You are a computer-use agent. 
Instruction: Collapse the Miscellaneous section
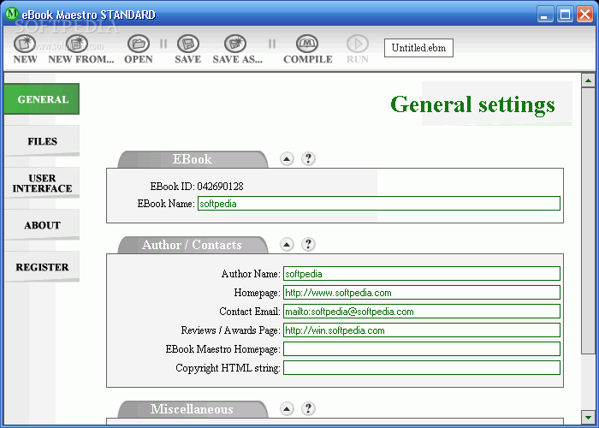[x=287, y=408]
